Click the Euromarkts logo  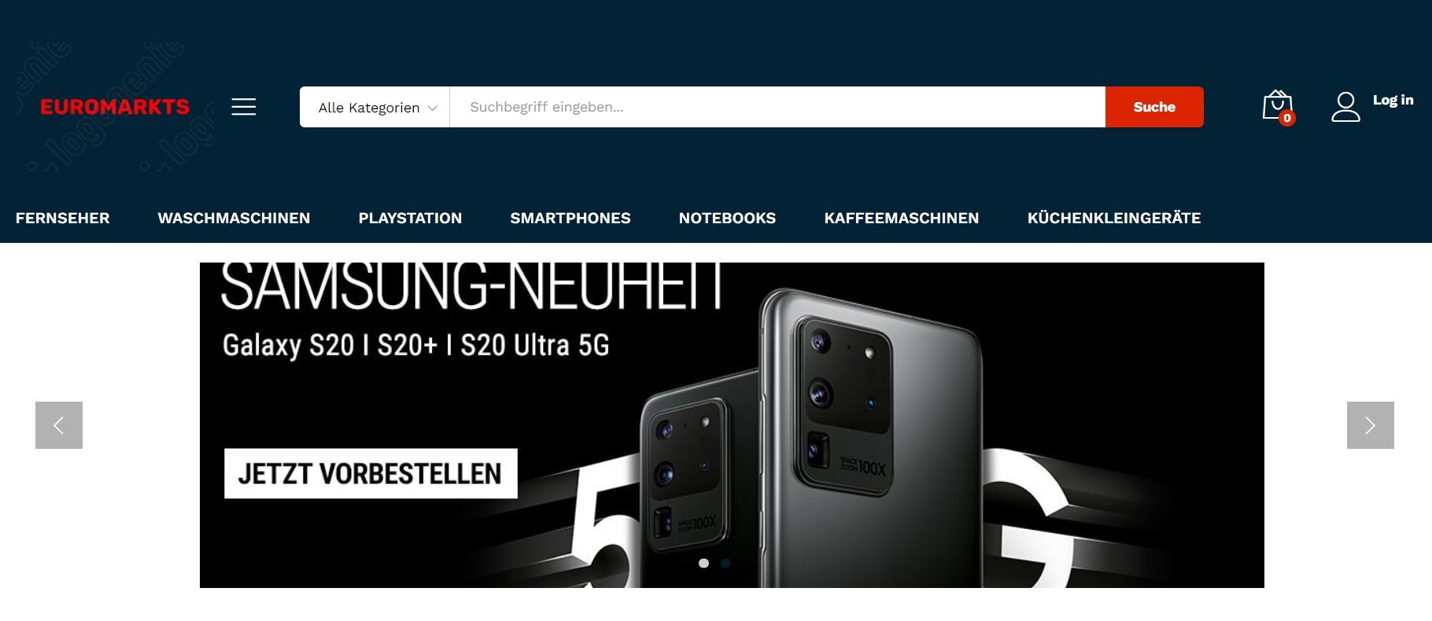[115, 107]
